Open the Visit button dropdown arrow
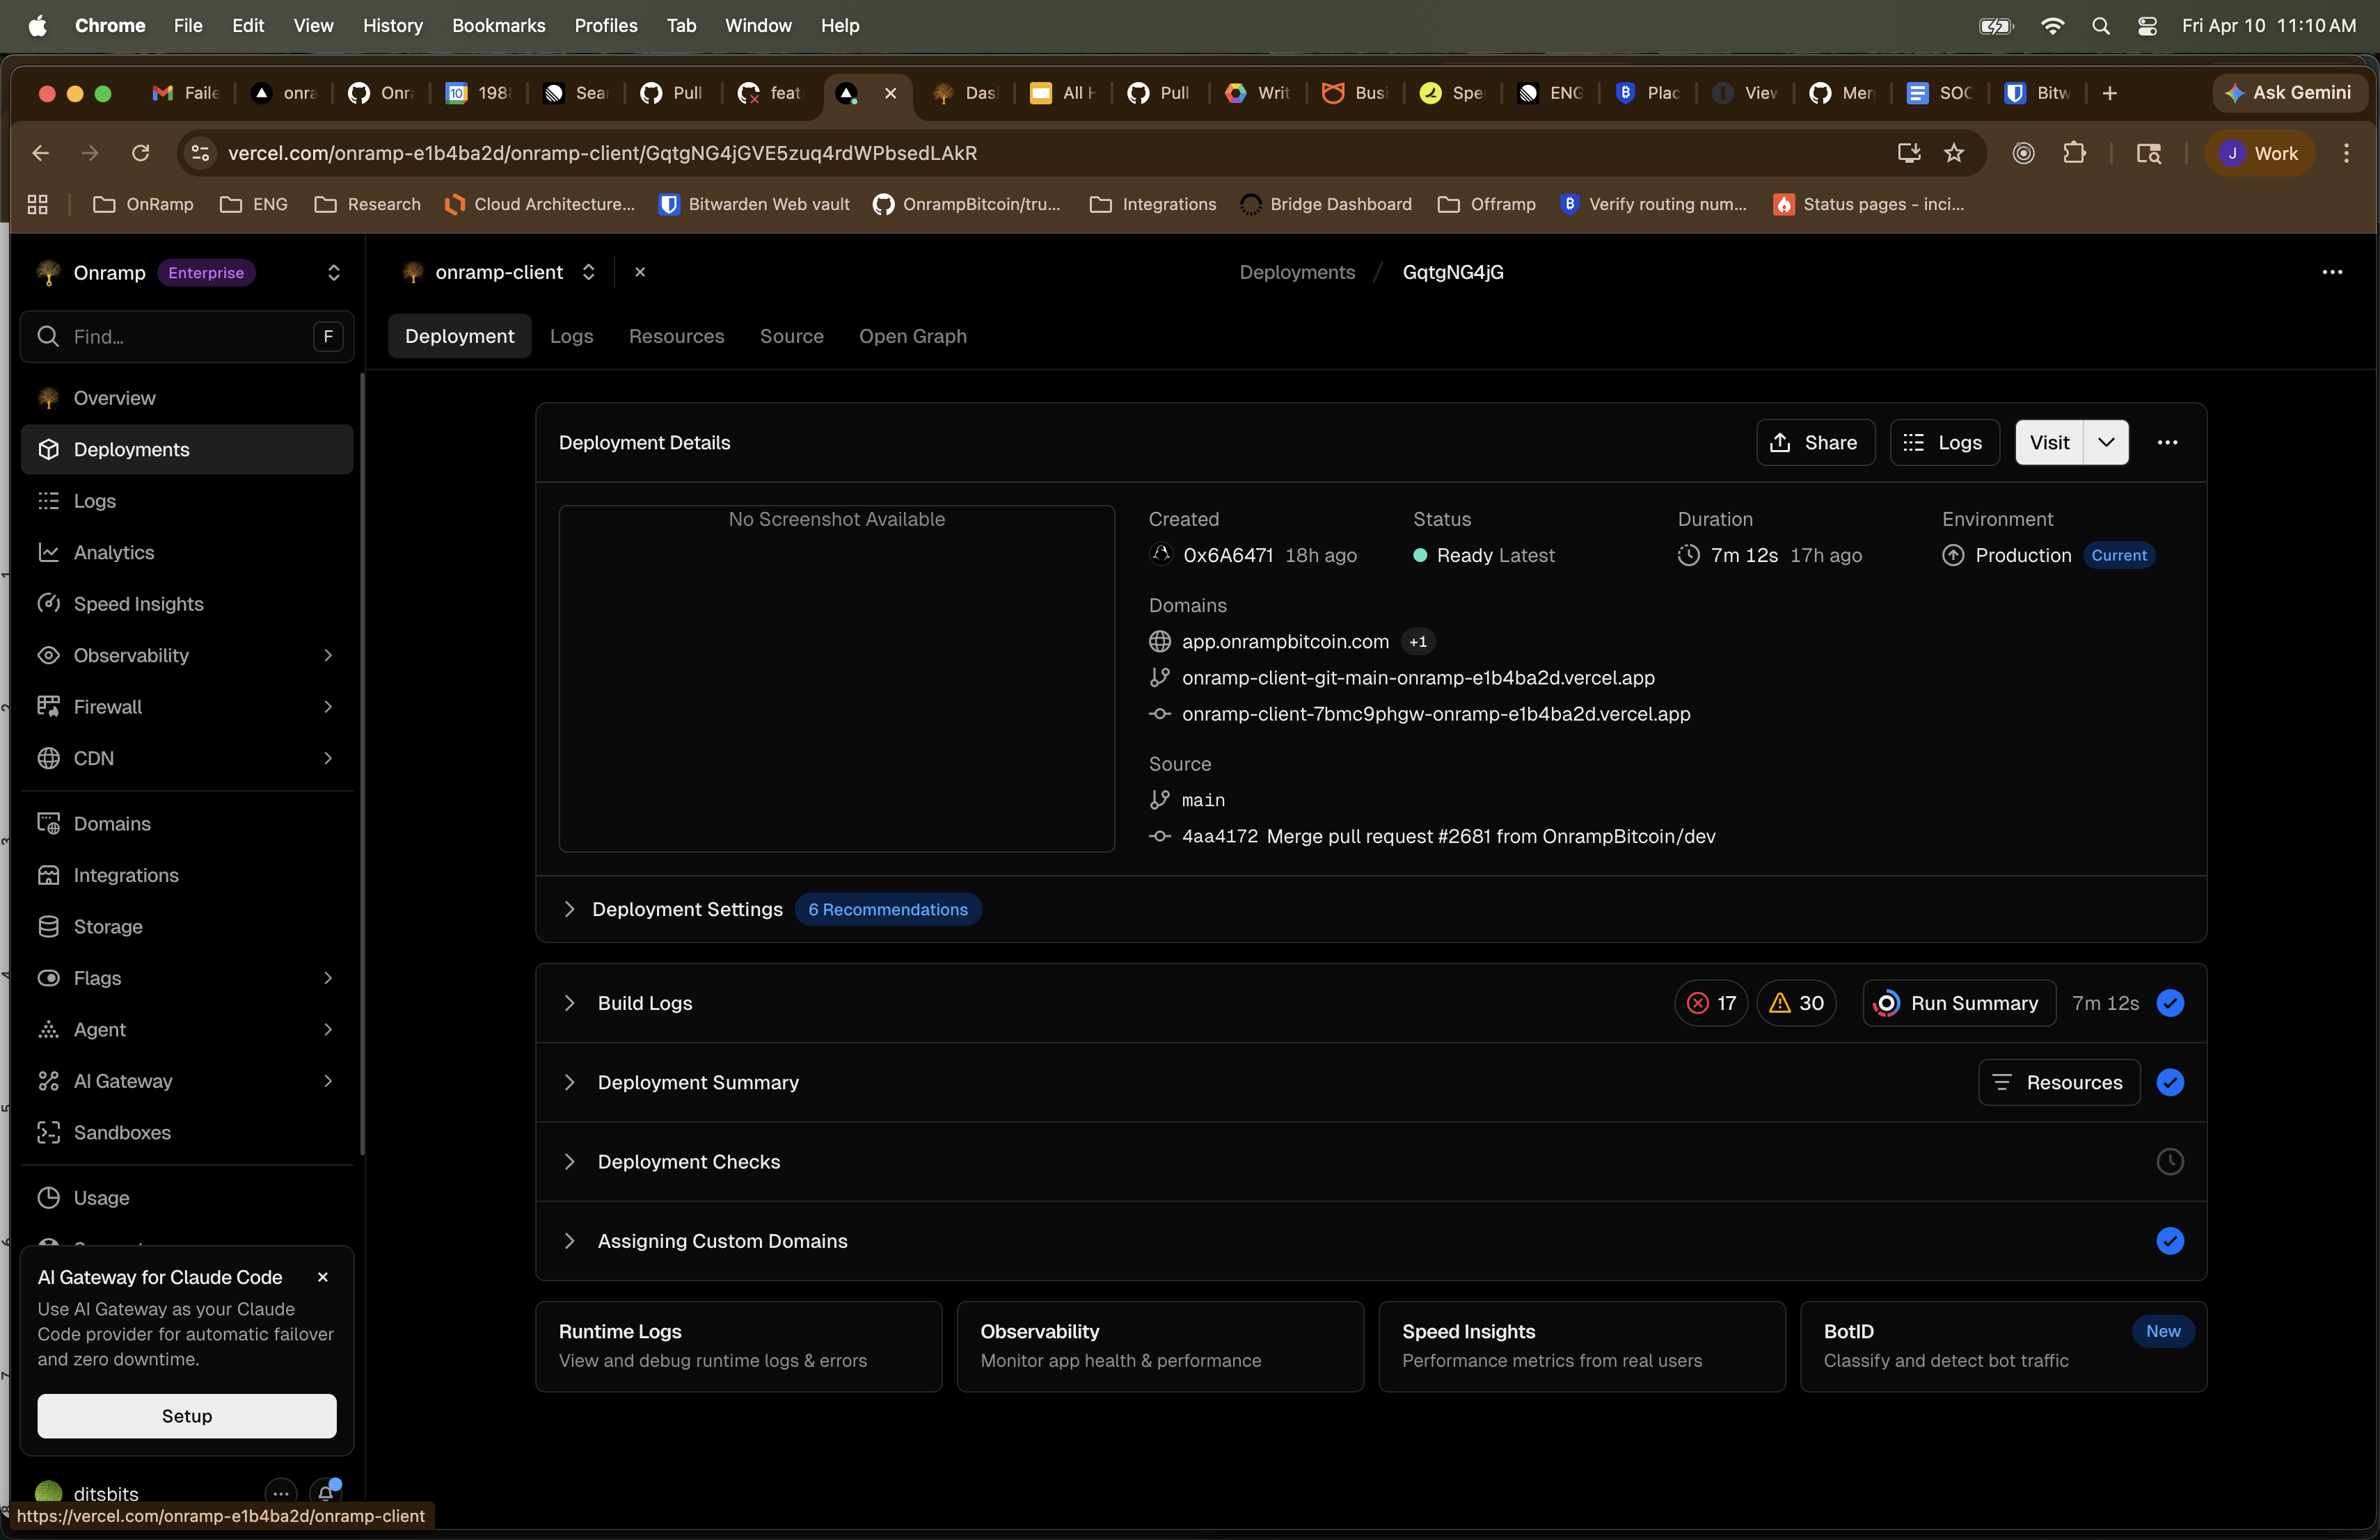Viewport: 2380px width, 1540px height. click(2106, 442)
